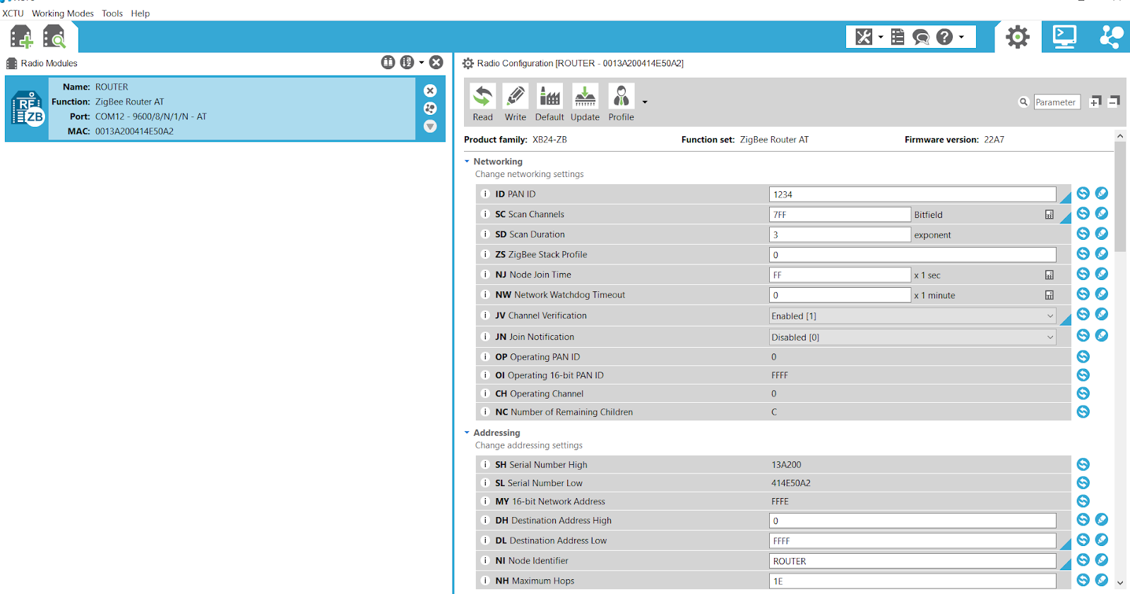Expand the ROUTER module details arrow

click(430, 126)
